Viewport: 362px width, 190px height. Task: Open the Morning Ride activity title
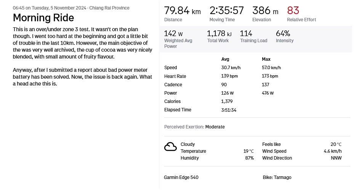(x=43, y=18)
